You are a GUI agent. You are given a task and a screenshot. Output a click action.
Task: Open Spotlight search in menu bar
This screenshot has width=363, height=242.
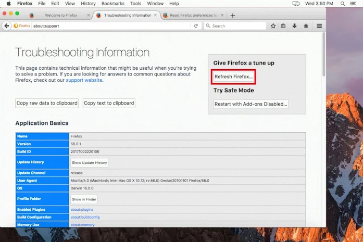tap(343, 4)
